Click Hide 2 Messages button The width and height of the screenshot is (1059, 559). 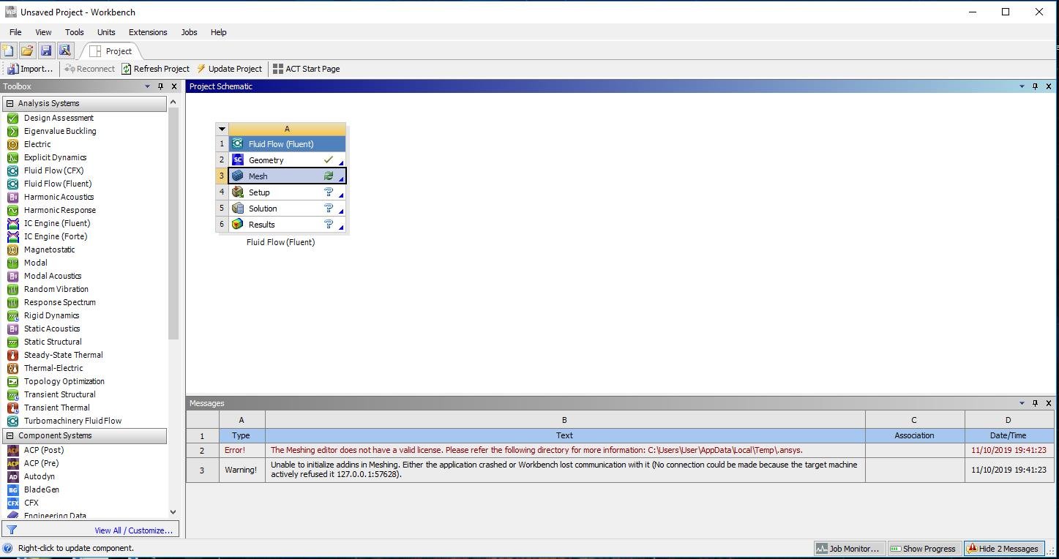[x=1003, y=548]
